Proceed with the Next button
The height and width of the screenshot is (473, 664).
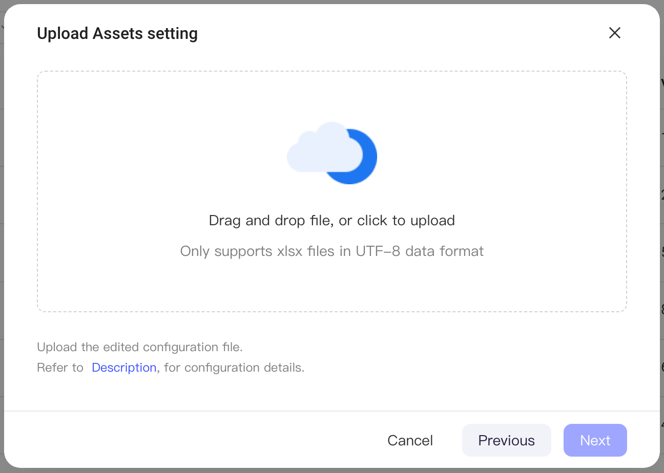click(x=595, y=440)
